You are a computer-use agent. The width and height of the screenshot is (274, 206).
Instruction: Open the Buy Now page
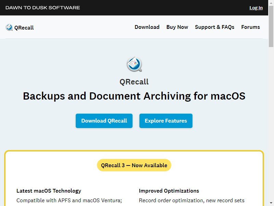[x=177, y=27]
